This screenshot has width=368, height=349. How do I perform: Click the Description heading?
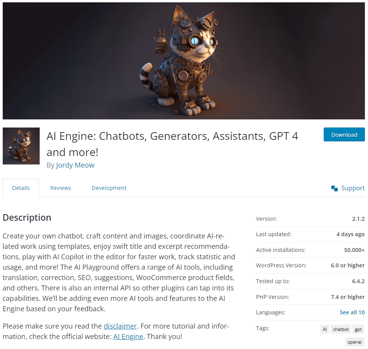coord(27,217)
